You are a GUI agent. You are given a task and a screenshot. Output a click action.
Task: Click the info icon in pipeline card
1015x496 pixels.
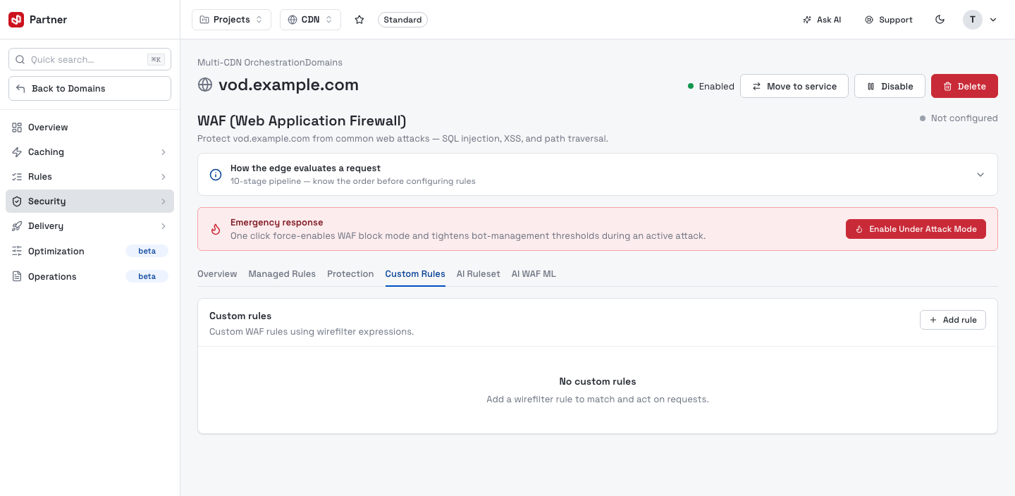pos(216,175)
